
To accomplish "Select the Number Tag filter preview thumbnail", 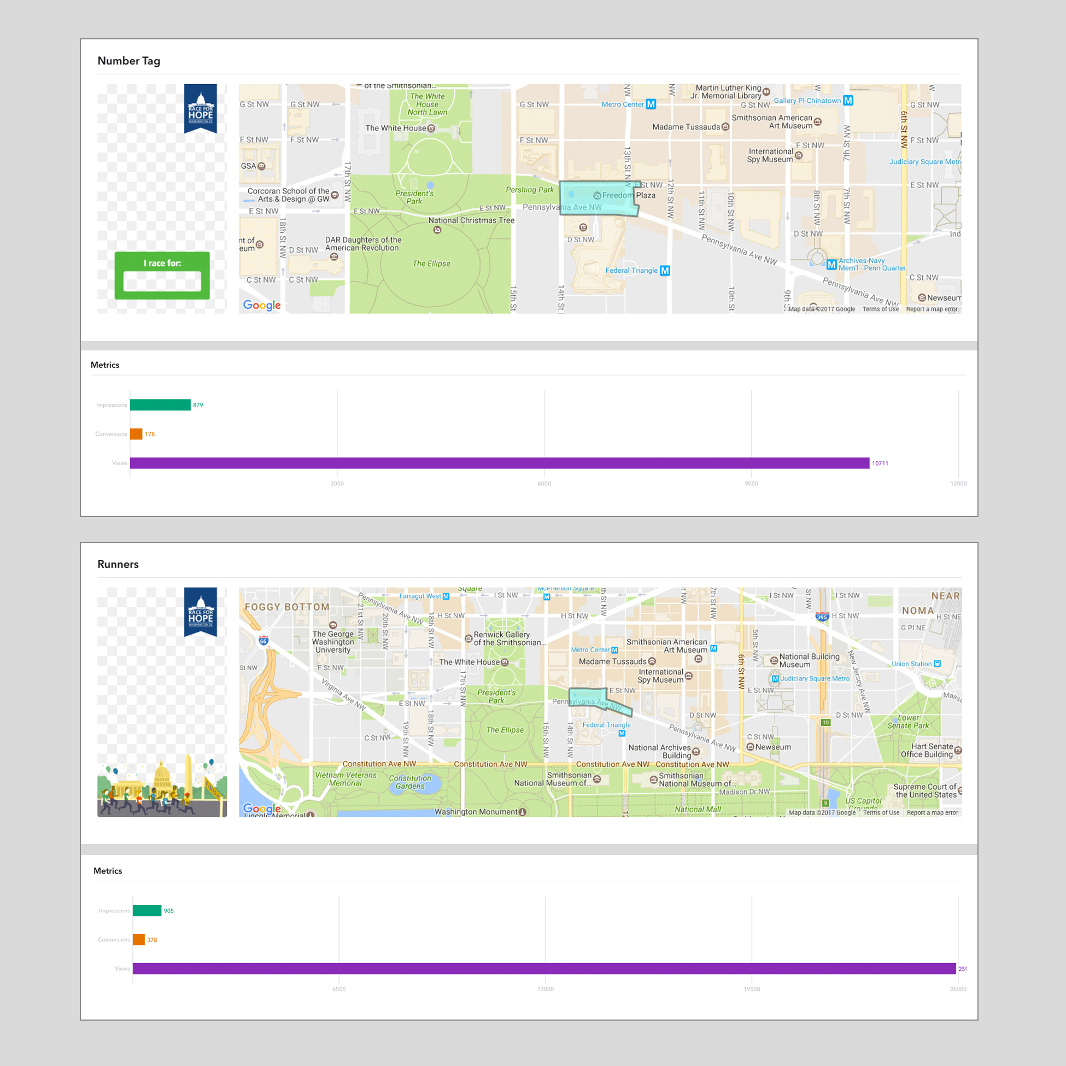I will coord(162,198).
